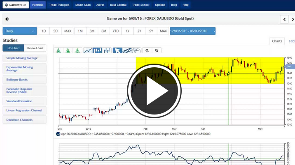
Task: Open the Help menu
Action: click(185, 5)
